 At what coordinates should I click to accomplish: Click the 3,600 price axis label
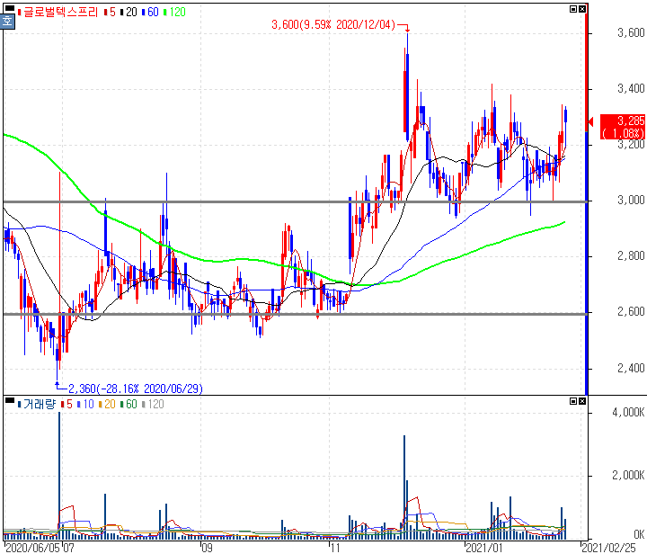pos(631,32)
